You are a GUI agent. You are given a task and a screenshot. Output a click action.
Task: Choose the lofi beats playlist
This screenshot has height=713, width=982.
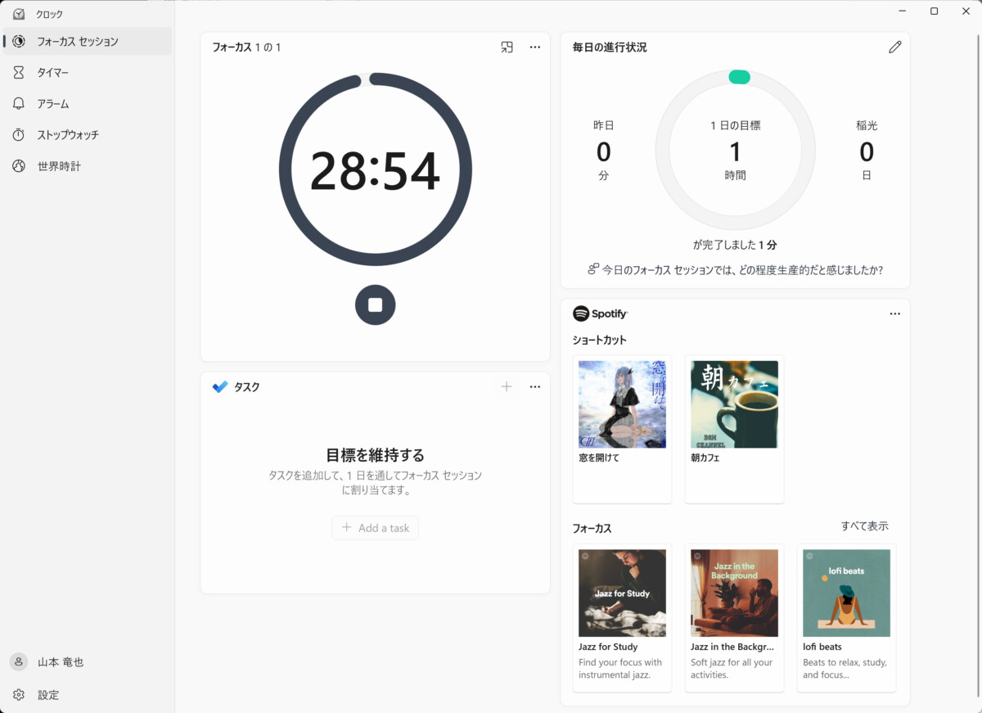pyautogui.click(x=846, y=593)
